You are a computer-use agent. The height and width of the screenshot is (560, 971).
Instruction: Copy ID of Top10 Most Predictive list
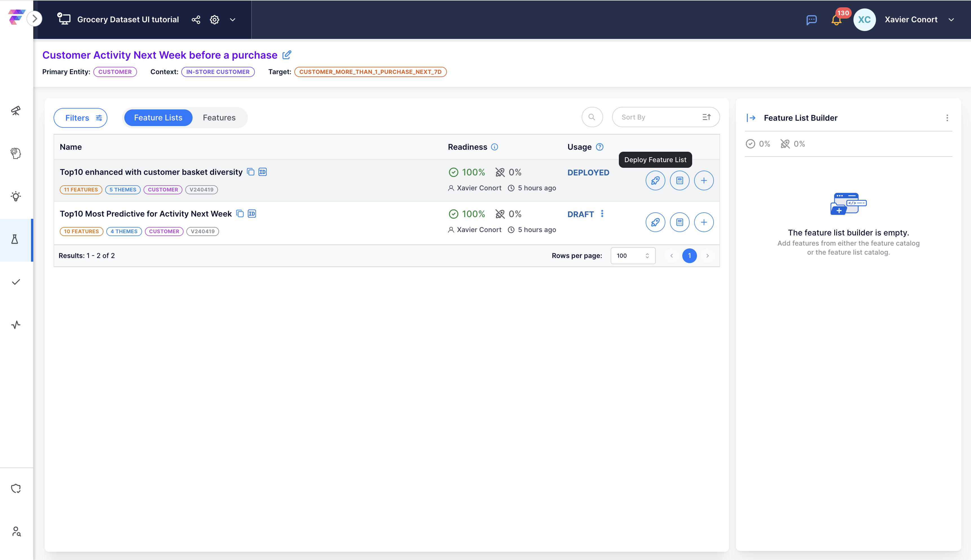pos(252,213)
